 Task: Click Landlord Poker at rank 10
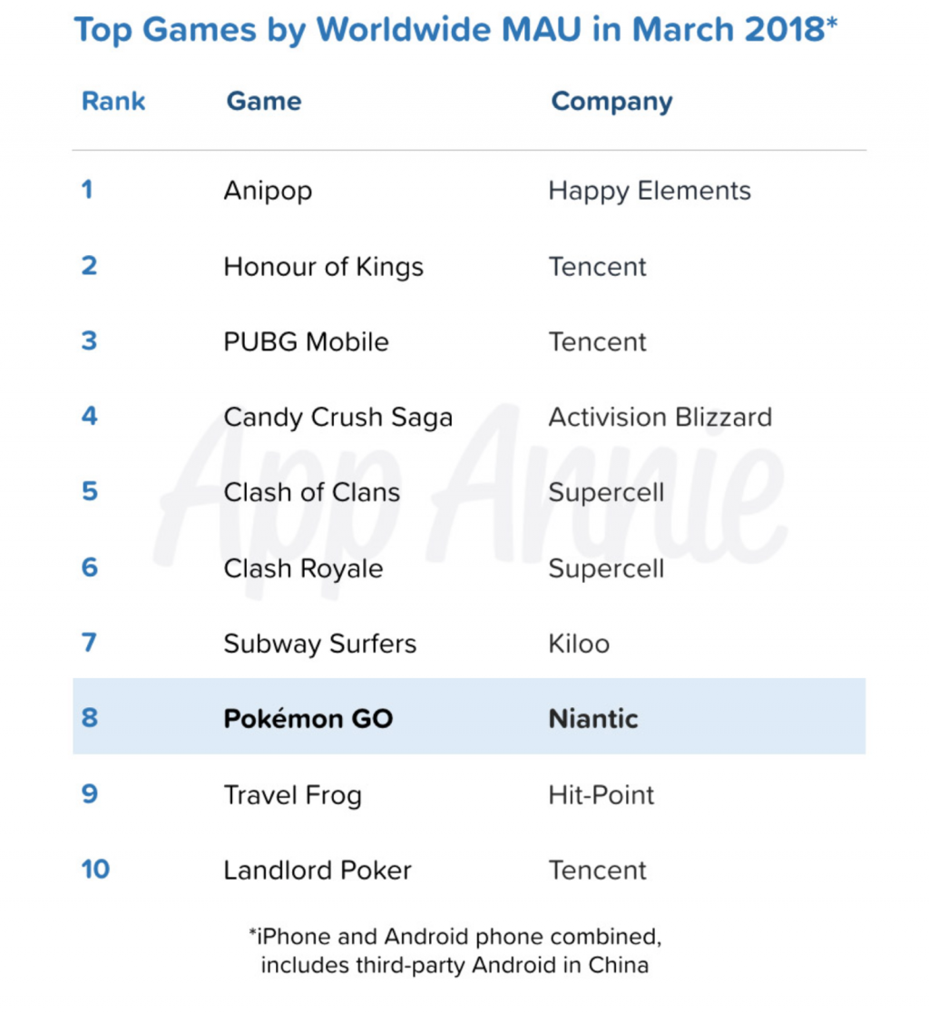click(318, 871)
